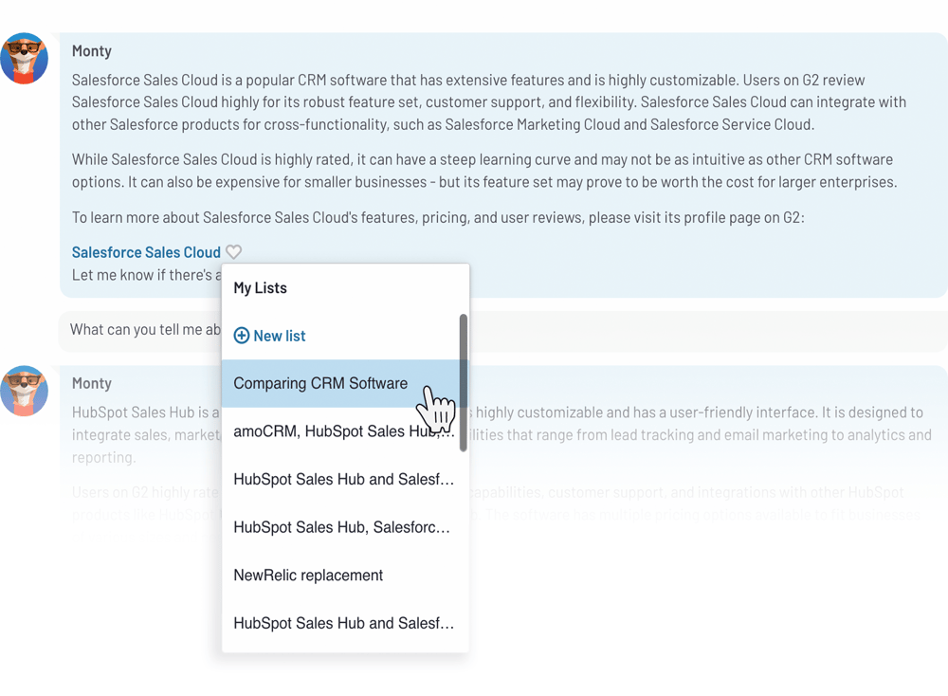This screenshot has height=696, width=948.
Task: Click the sentence 'To learn more about Salesforce Sales Cloud's features'
Action: [438, 217]
